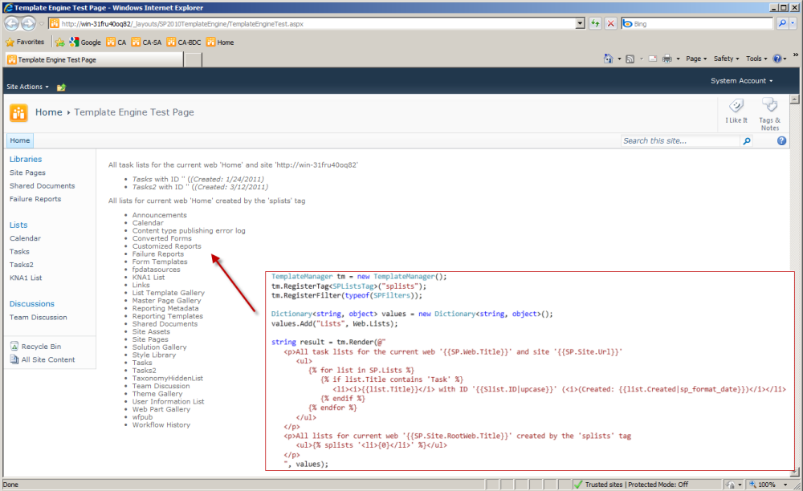The height and width of the screenshot is (491, 803).
Task: Click the SharePoint site logo icon
Action: (x=18, y=112)
